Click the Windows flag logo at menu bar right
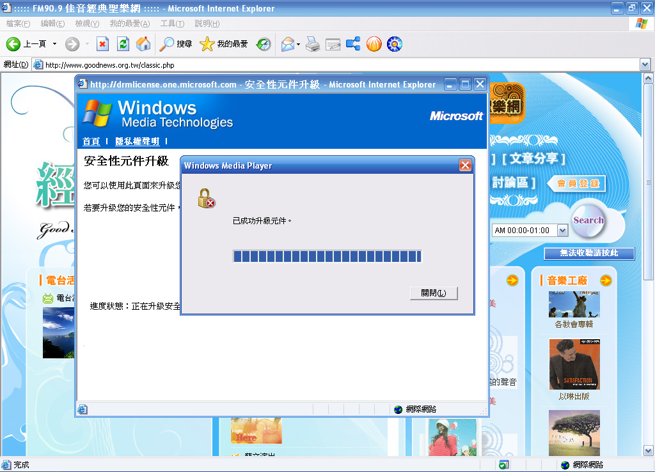This screenshot has height=472, width=655. click(641, 24)
